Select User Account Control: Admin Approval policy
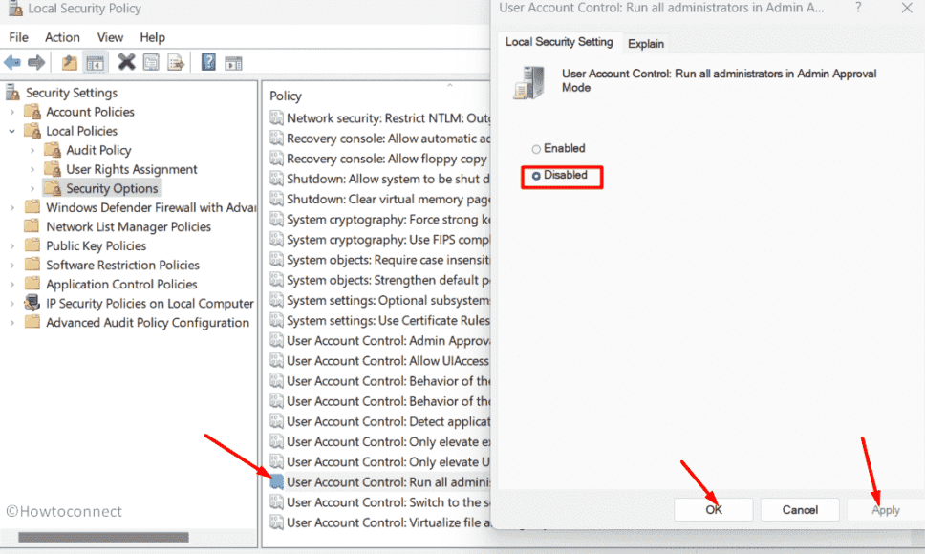Viewport: 925px width, 554px height. coord(388,340)
